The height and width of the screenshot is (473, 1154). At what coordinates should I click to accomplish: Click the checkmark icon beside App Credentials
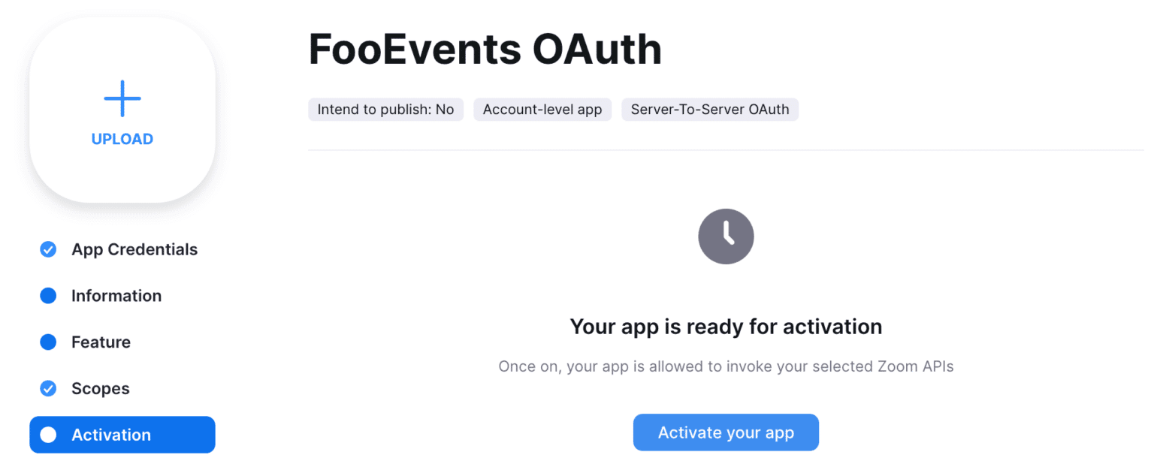click(47, 249)
